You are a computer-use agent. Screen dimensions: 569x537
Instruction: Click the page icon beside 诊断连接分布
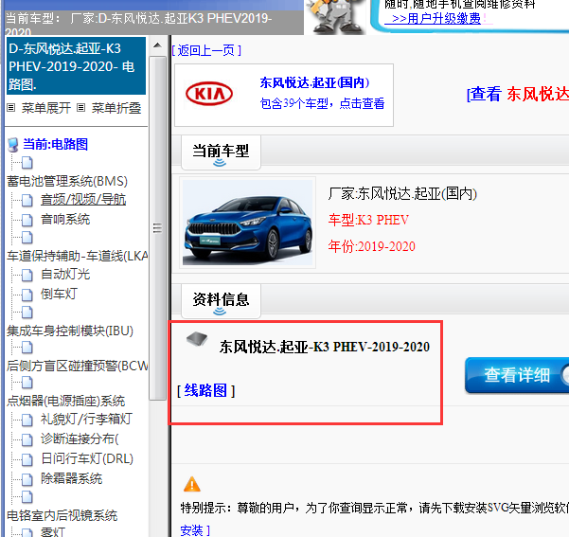(27, 439)
